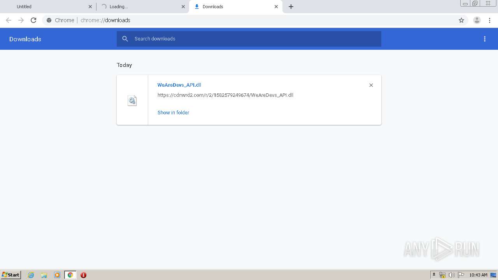Click the cdnwrd2.com download source URL
498x280 pixels.
click(x=225, y=95)
